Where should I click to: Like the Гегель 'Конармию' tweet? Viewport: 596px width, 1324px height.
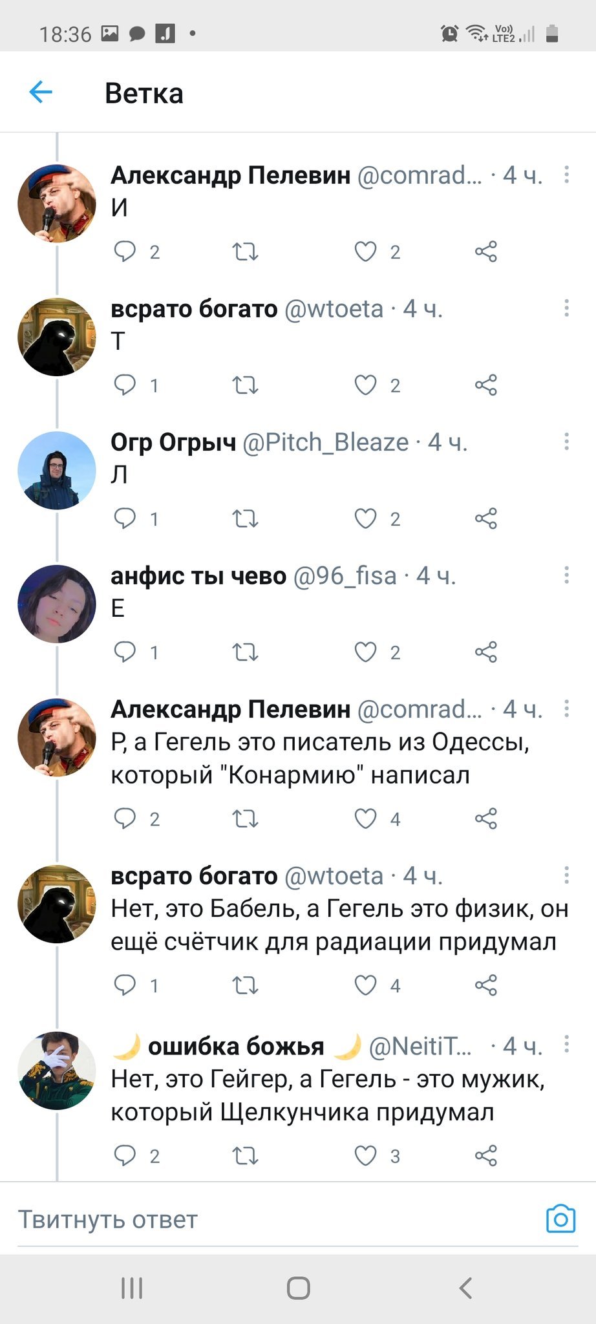click(365, 818)
